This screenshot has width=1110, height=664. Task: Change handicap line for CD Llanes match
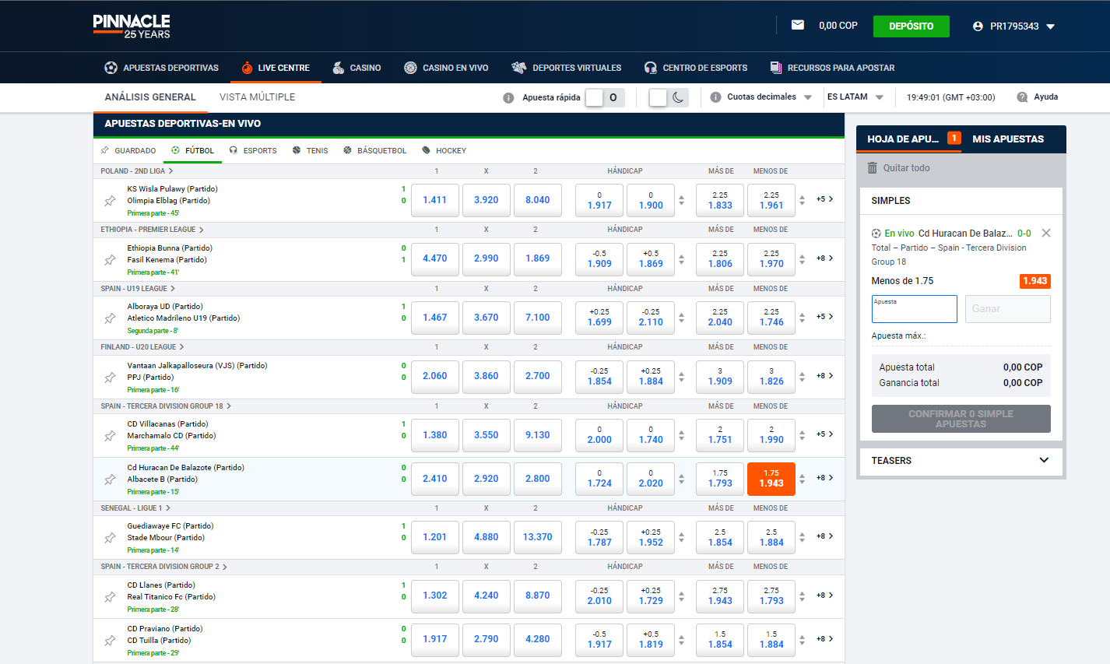coord(681,595)
